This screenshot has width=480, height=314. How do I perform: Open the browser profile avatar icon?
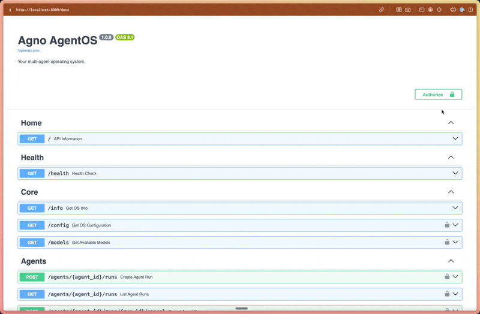(462, 10)
